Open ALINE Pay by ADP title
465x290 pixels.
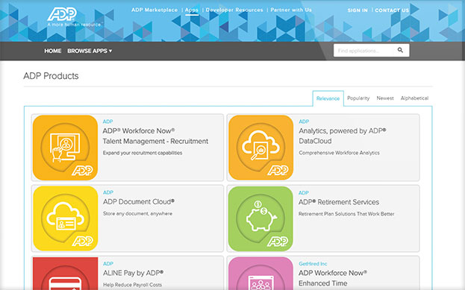[133, 273]
